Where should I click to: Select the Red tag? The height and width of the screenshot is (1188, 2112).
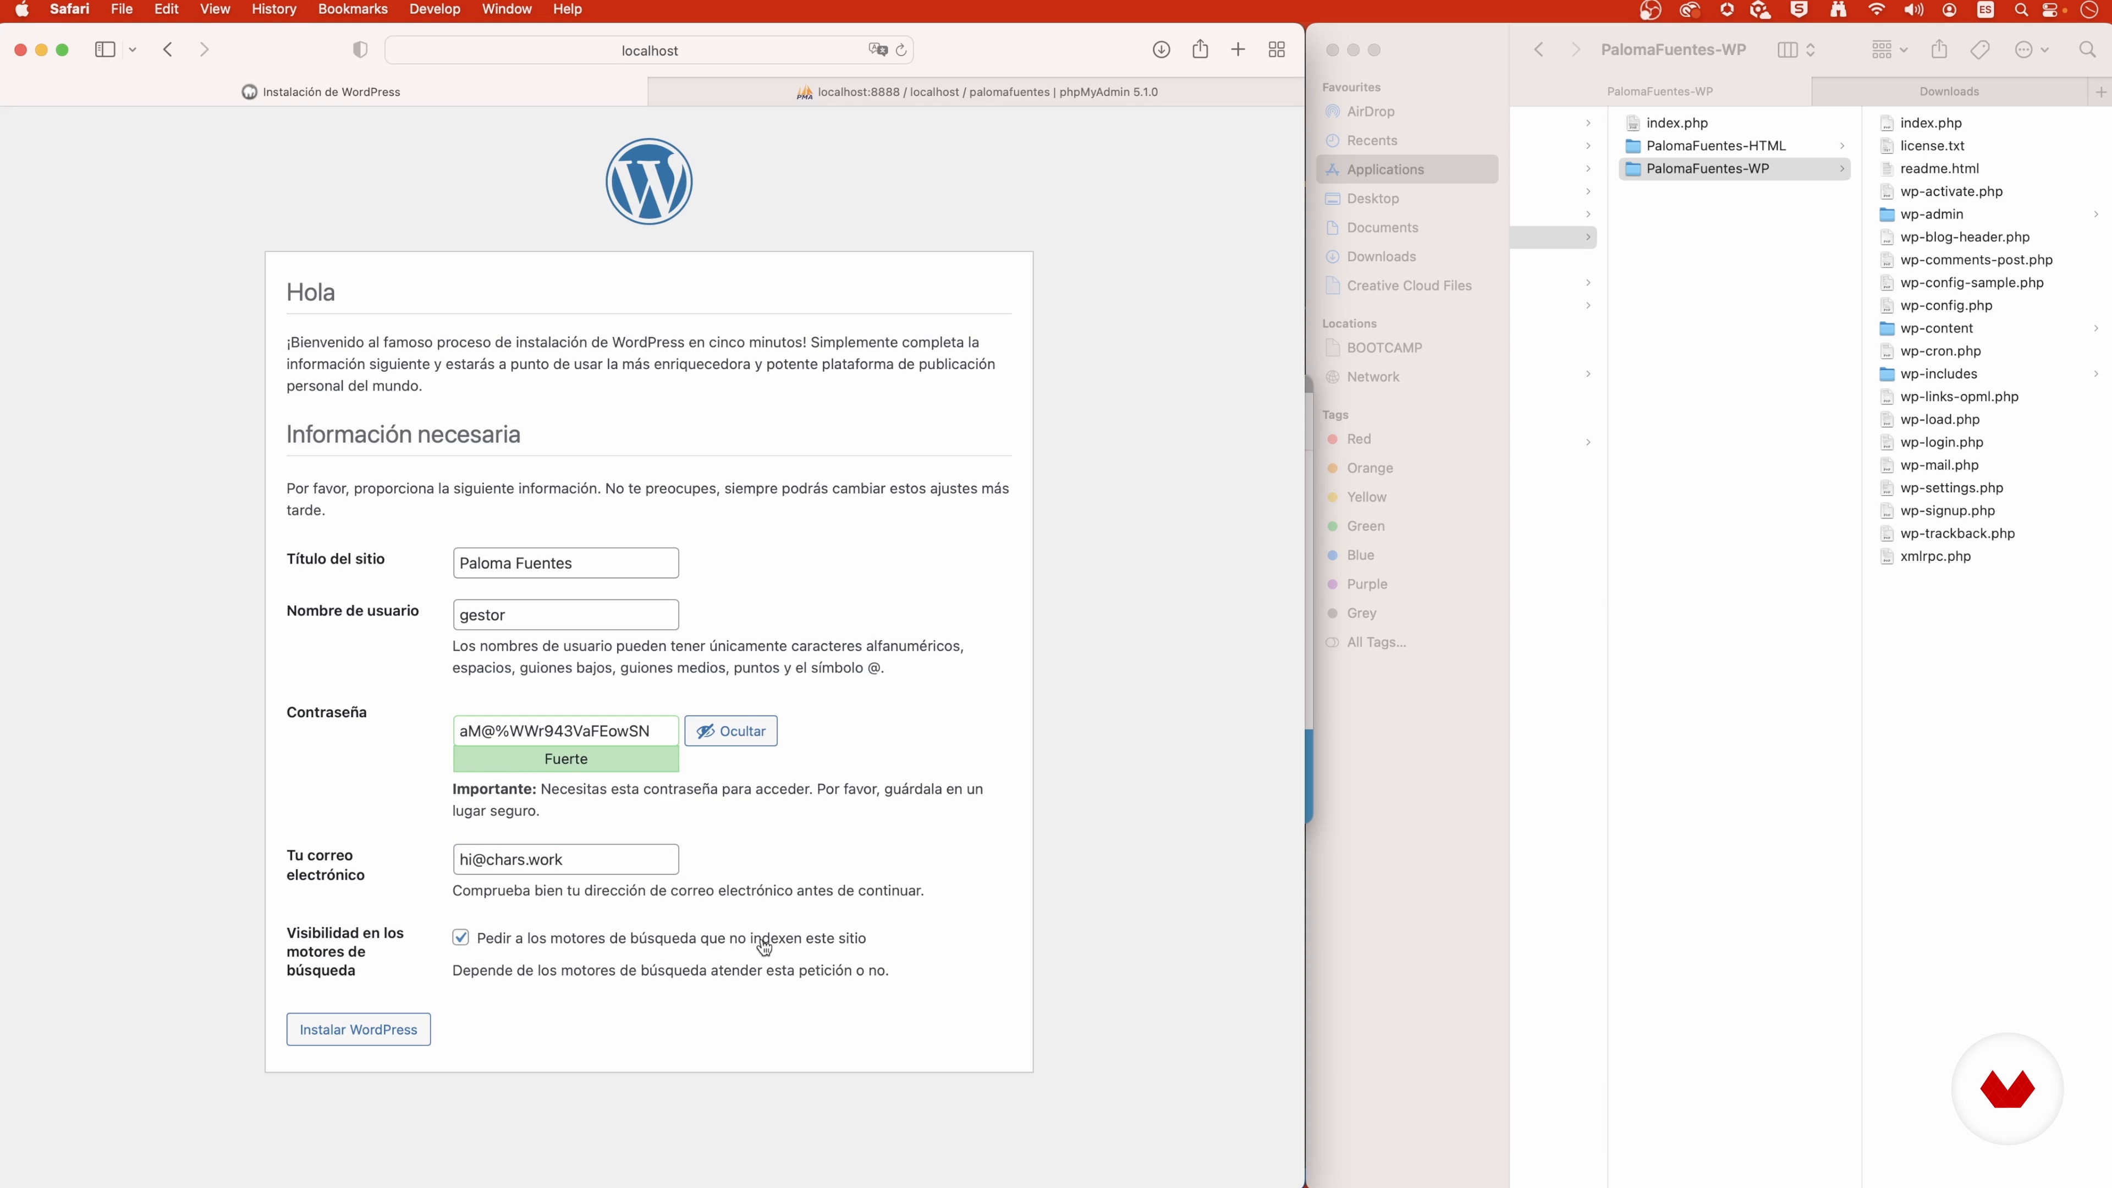click(x=1407, y=439)
